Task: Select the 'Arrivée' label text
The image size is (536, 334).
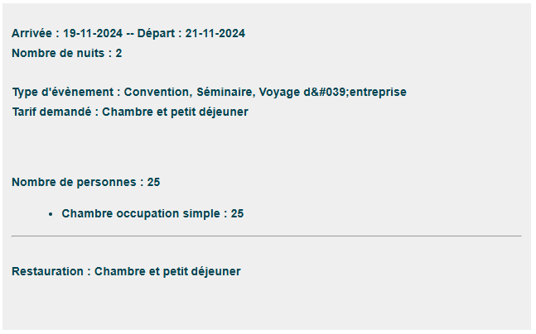Action: point(31,33)
